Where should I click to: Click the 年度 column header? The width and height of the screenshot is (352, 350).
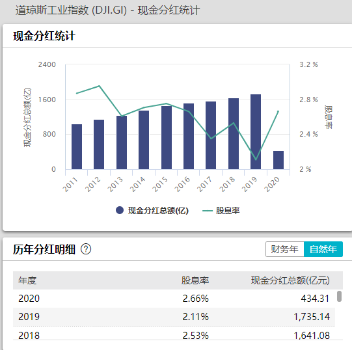27,280
